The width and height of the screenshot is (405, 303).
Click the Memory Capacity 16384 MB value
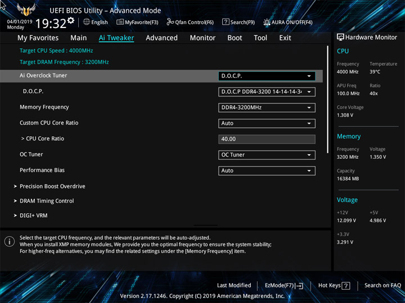348,178
